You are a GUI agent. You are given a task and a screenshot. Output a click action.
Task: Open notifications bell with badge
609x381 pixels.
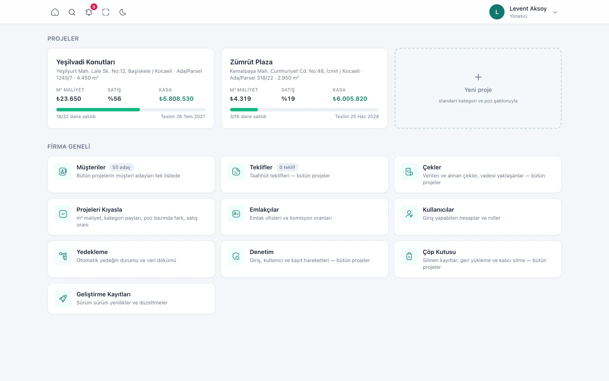(x=89, y=11)
